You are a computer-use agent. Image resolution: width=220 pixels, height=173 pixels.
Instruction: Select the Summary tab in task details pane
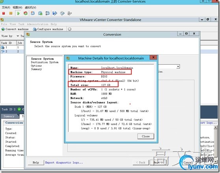coord(9,116)
